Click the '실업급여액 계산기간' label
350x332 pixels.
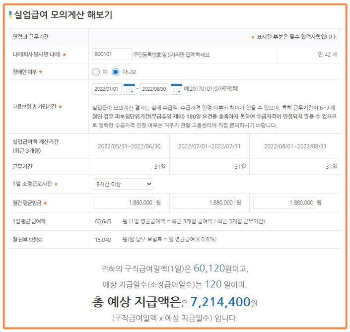[35, 141]
